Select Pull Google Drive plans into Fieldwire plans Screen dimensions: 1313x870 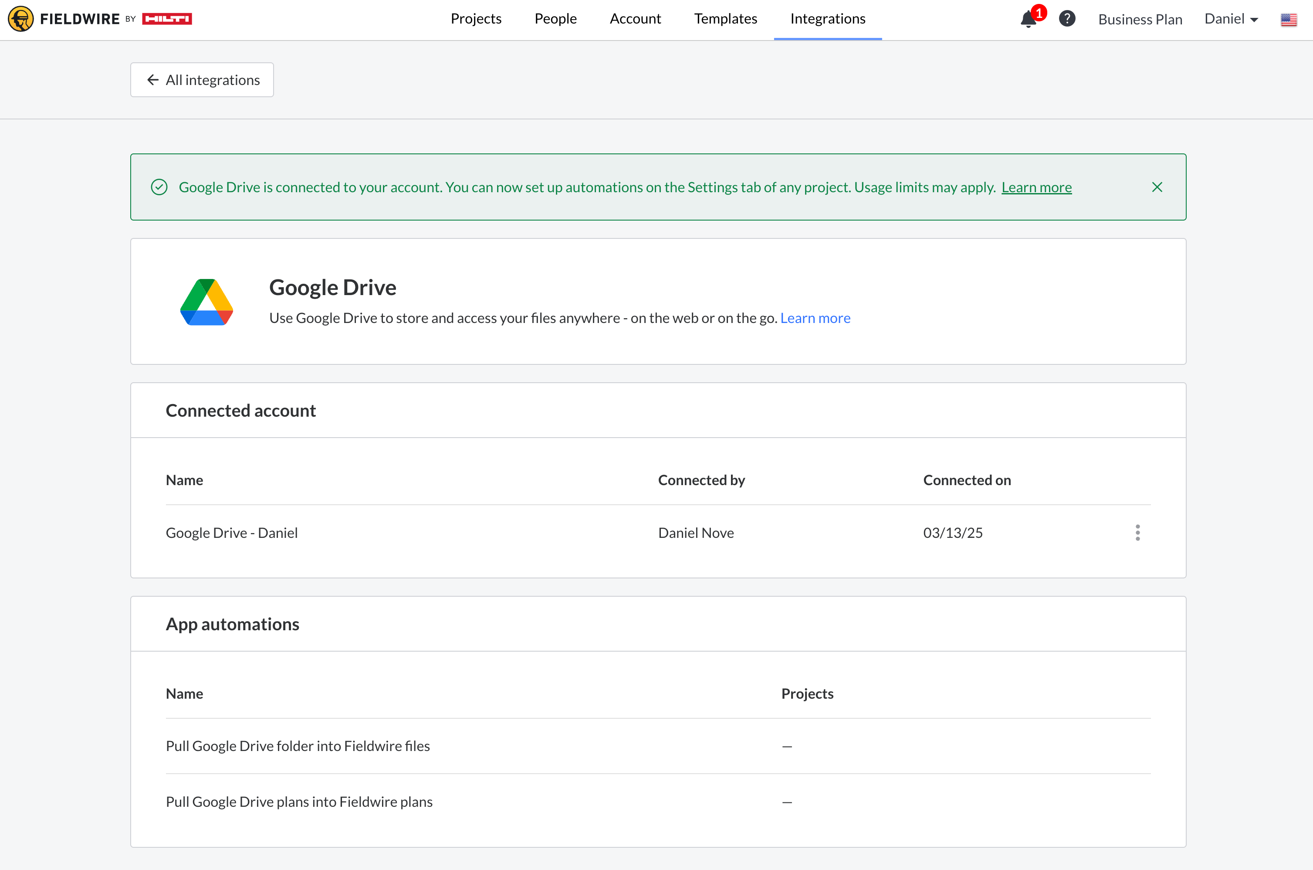[x=299, y=802]
